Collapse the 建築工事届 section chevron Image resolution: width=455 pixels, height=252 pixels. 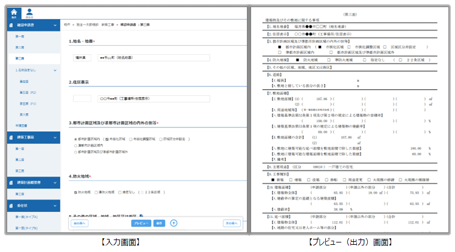[55, 137]
